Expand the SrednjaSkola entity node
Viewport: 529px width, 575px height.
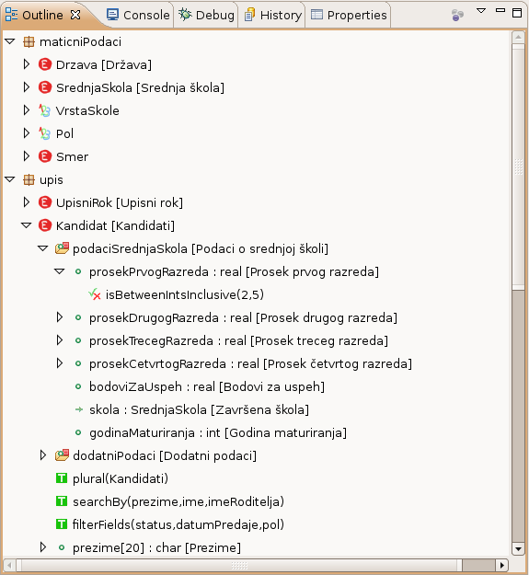(27, 87)
